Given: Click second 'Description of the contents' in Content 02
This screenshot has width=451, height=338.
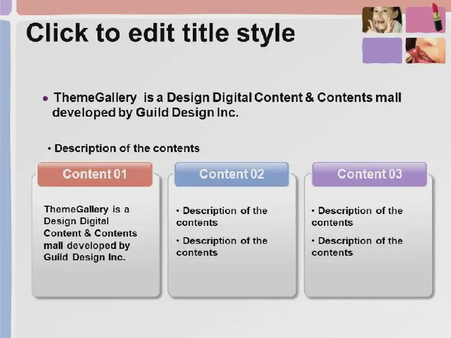Looking at the screenshot, I should tap(222, 247).
